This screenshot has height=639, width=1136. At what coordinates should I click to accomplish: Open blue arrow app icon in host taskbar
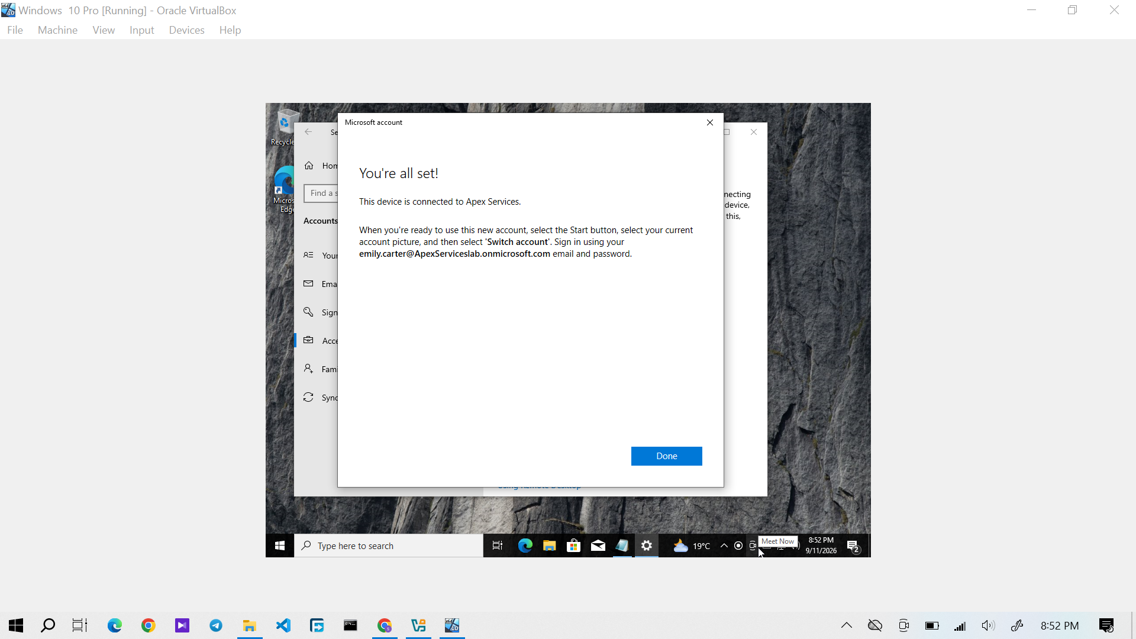[x=317, y=625]
